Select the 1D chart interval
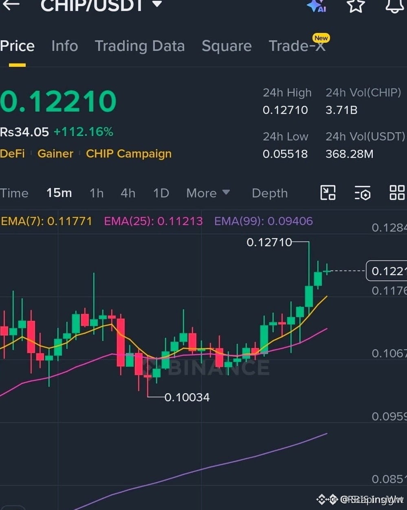 [x=161, y=193]
